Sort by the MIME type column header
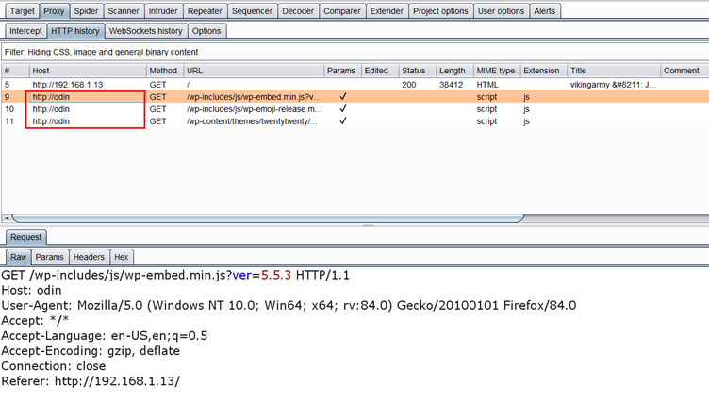The image size is (709, 401). [x=495, y=71]
